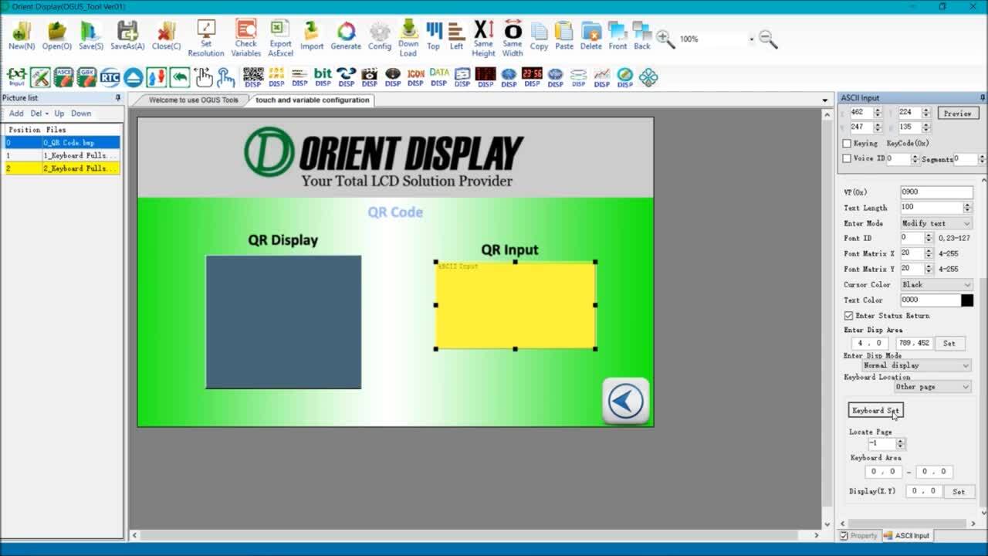Viewport: 988px width, 556px height.
Task: Select the variable Input tool
Action: (16, 77)
